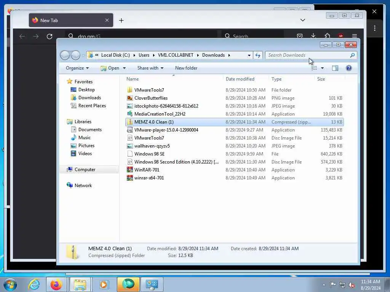390x292 pixels.
Task: Click the Windows Explorer taskbar icon
Action: point(80,284)
